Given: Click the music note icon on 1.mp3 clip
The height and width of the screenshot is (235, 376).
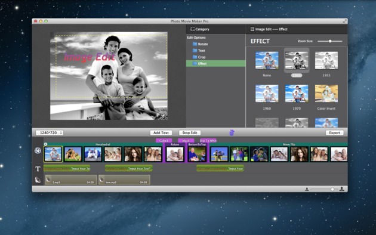Looking at the screenshot, I should click(x=48, y=180).
